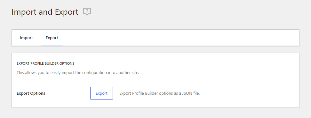The width and height of the screenshot is (311, 118).
Task: Click the Import and Export page title
Action: click(45, 12)
